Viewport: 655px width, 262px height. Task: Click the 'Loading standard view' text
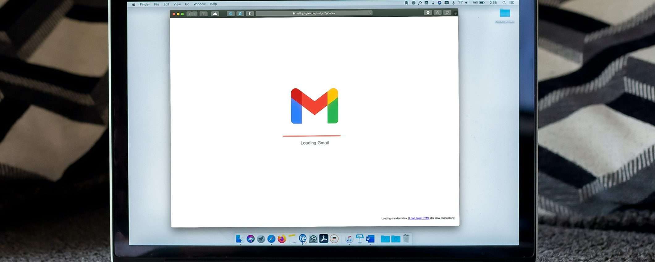point(394,218)
